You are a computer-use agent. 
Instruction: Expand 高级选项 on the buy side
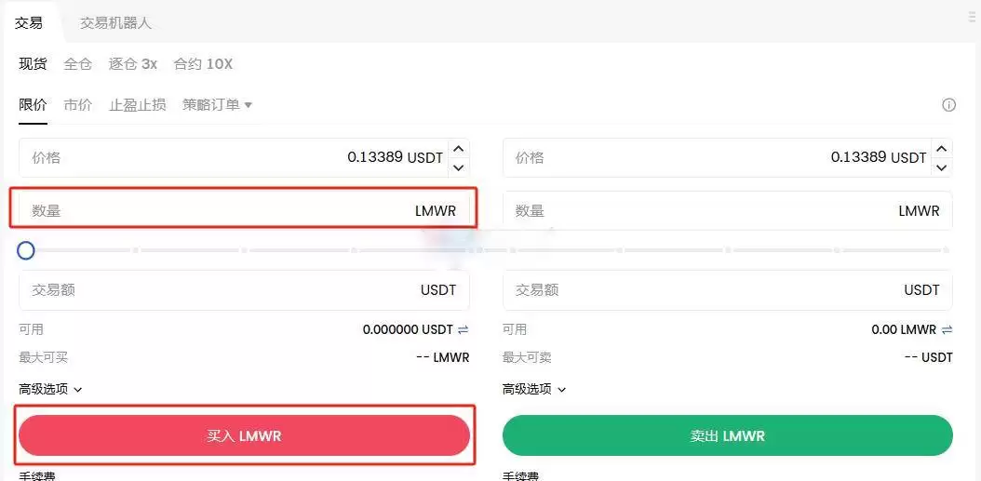coord(51,389)
